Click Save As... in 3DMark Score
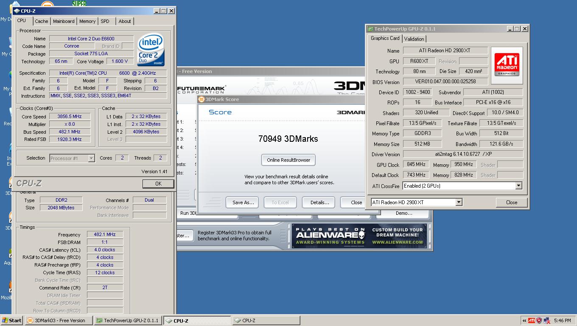The height and width of the screenshot is (326, 577). coord(243,202)
